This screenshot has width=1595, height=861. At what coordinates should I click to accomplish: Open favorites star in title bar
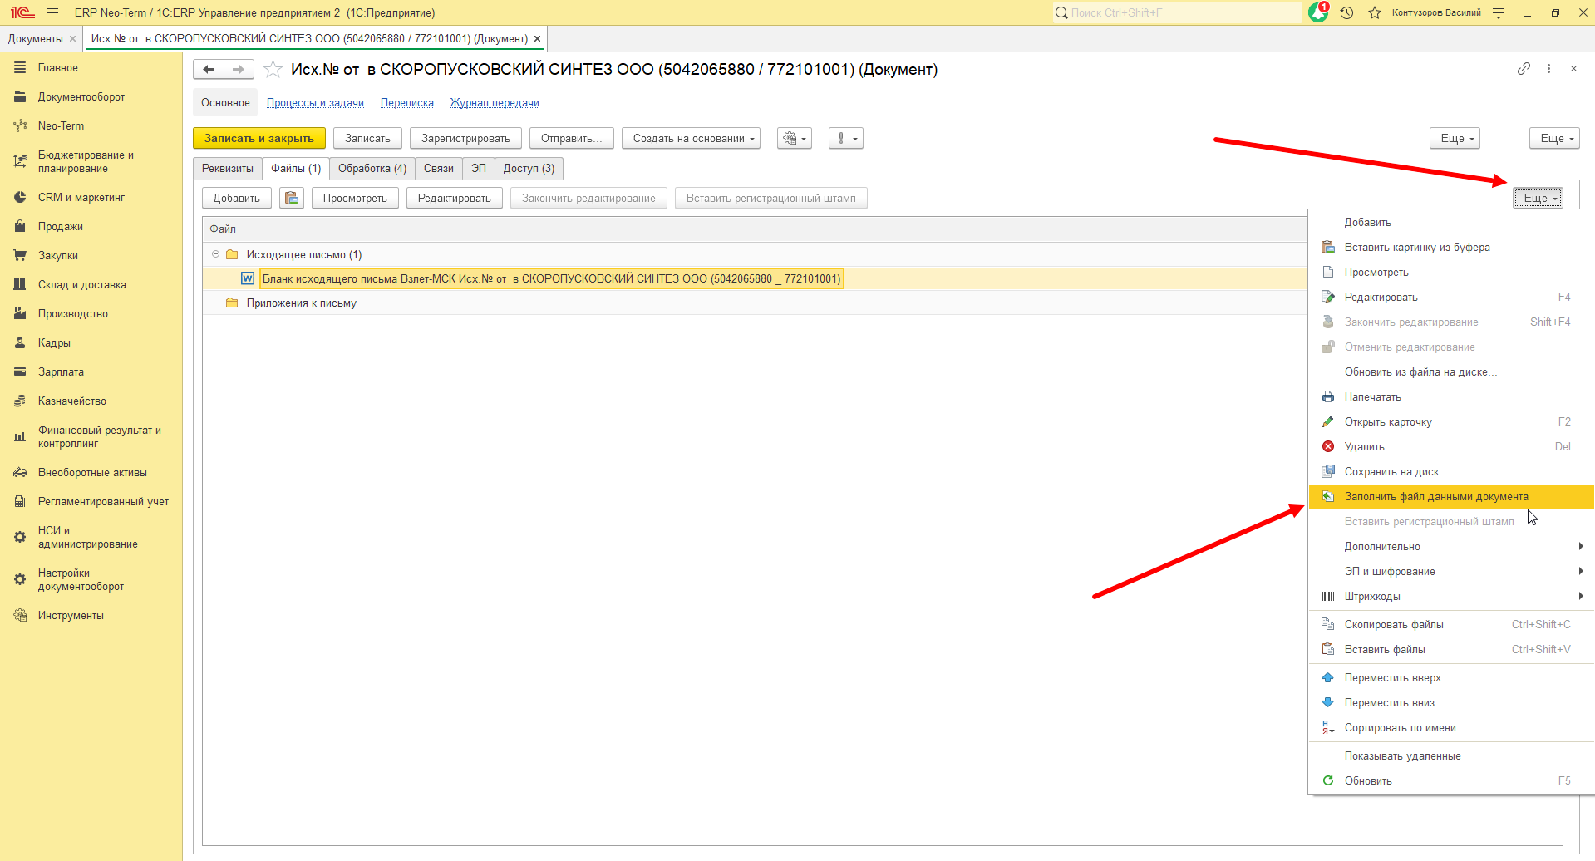1375,12
